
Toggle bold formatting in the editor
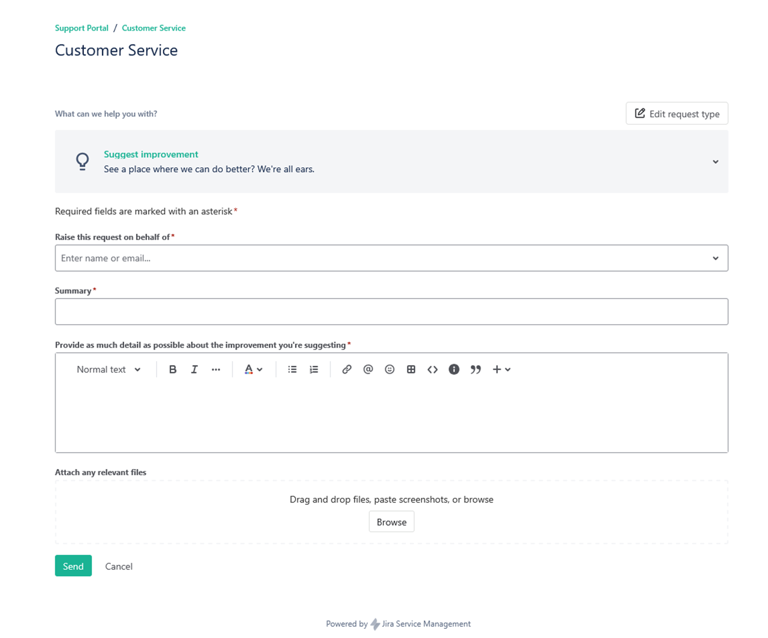click(x=172, y=369)
